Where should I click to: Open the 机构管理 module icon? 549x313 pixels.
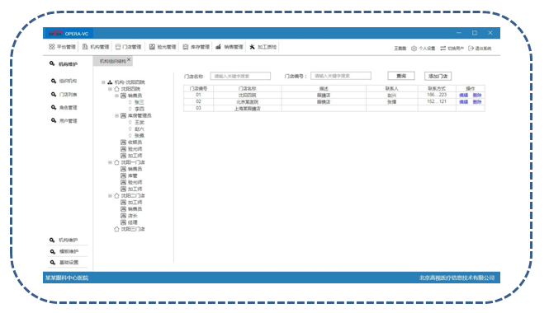tap(85, 47)
